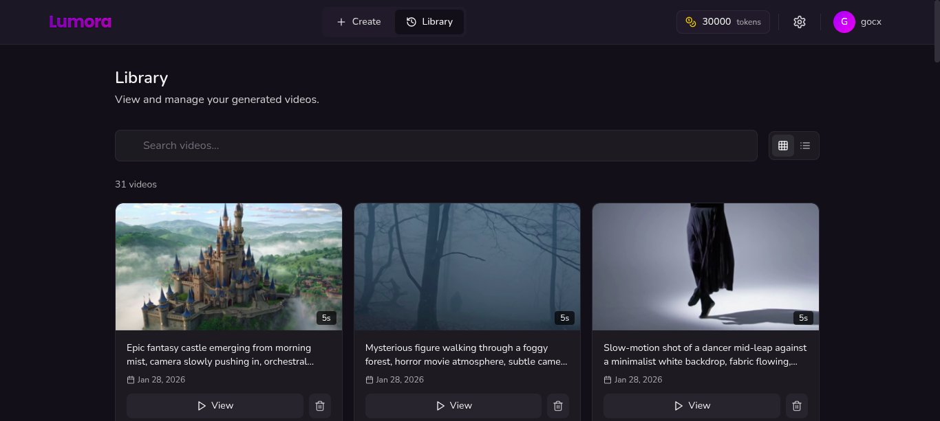Open the fantasy castle thumbnail

(228, 266)
